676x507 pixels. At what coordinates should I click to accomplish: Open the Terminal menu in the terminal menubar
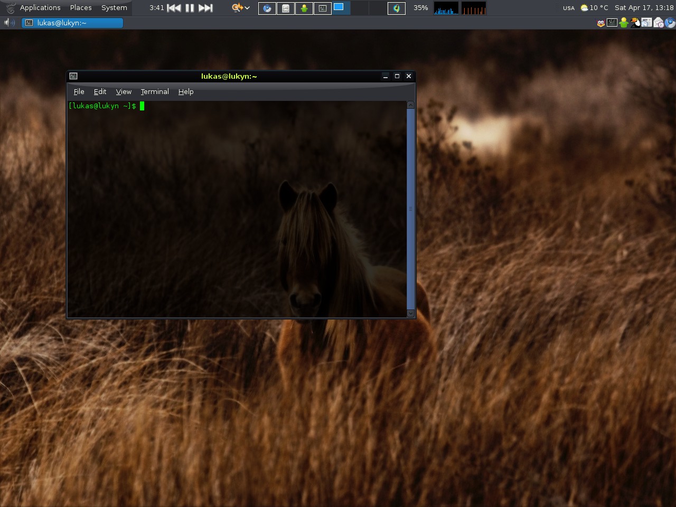155,91
